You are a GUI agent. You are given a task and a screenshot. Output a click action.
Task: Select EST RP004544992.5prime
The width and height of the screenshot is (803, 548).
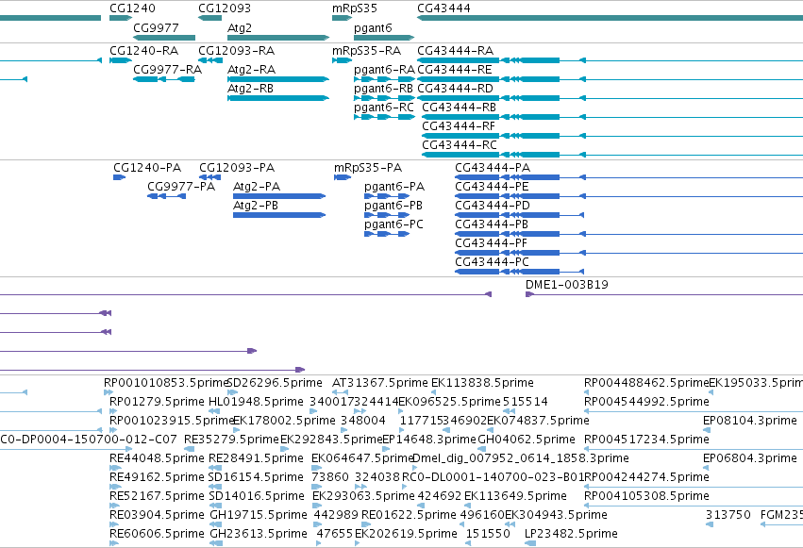(694, 411)
